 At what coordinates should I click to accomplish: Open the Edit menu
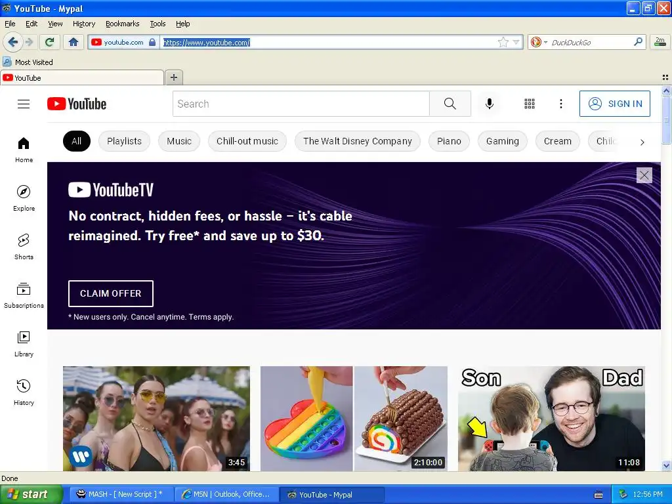pos(31,24)
